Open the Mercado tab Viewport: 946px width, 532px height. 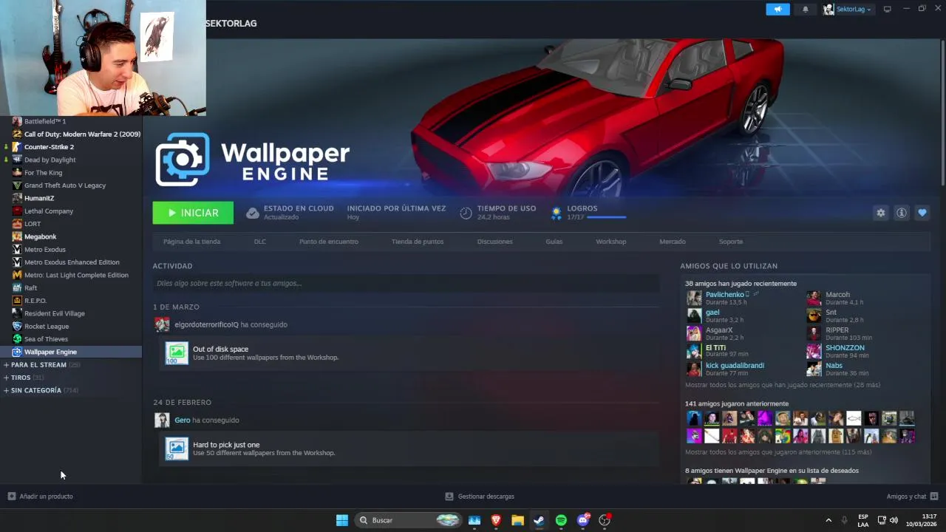(673, 242)
